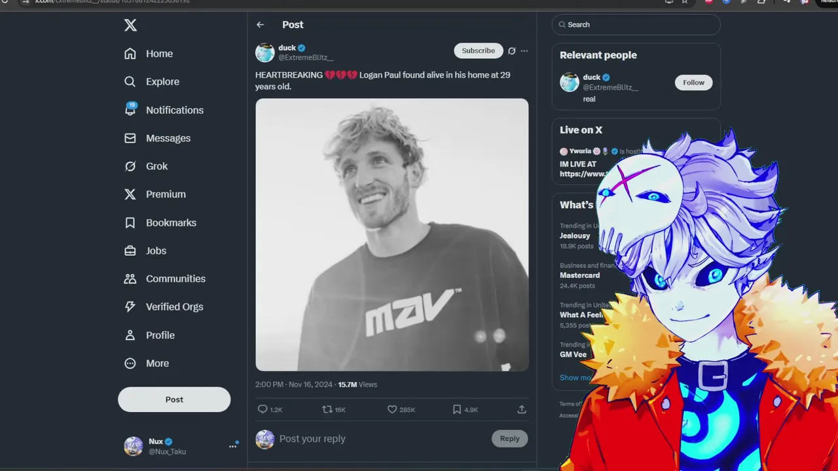
Task: Open the Grok icon beside Subscribe
Action: click(512, 51)
